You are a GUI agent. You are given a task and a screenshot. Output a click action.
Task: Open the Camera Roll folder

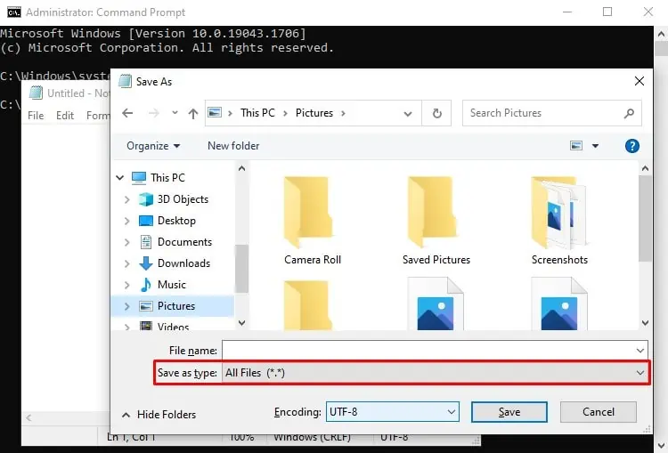click(x=313, y=221)
